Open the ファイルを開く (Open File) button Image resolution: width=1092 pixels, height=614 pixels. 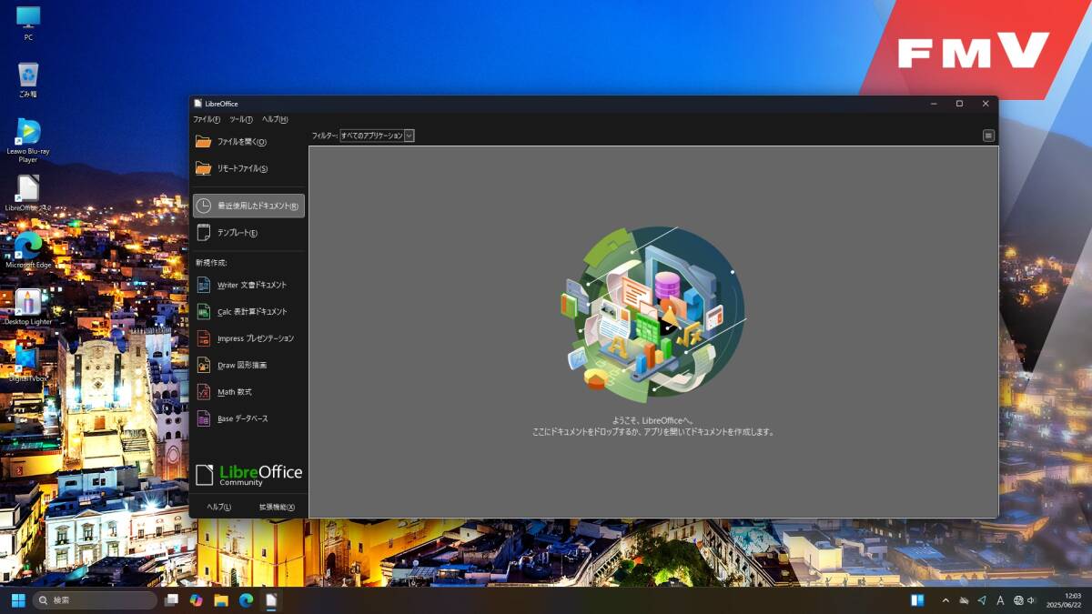(x=248, y=142)
